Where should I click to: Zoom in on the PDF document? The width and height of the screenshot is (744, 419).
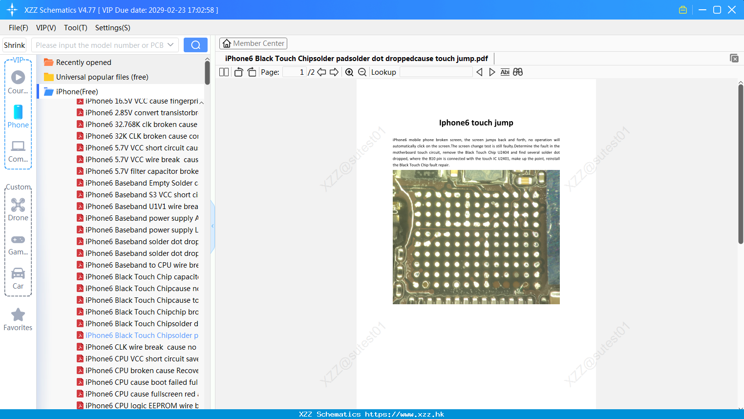[x=349, y=72]
